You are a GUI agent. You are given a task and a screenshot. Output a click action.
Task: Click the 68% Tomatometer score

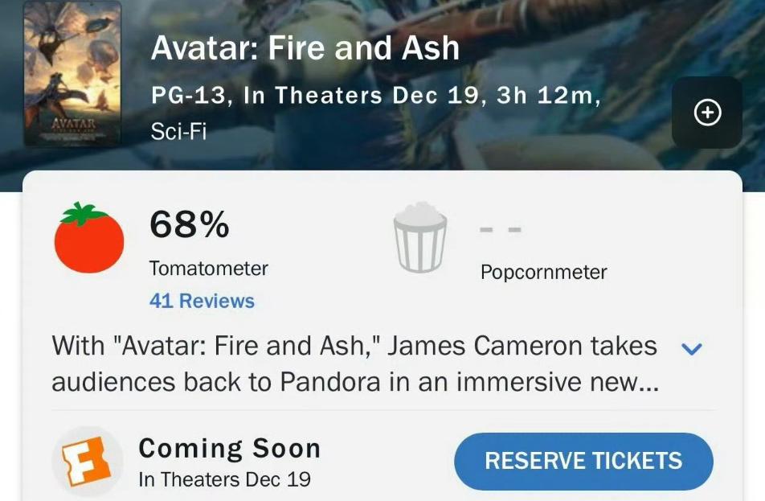click(x=189, y=225)
